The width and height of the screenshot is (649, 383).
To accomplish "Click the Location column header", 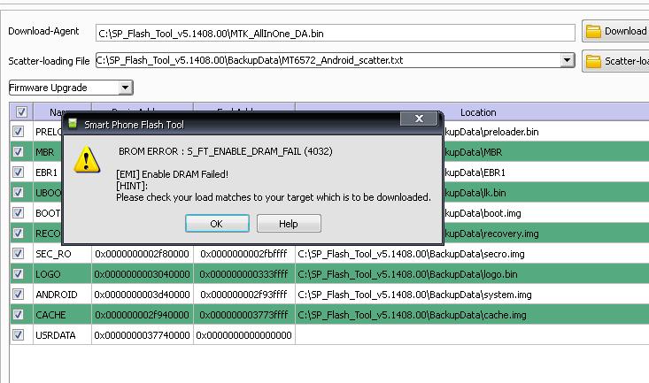I will tap(478, 112).
